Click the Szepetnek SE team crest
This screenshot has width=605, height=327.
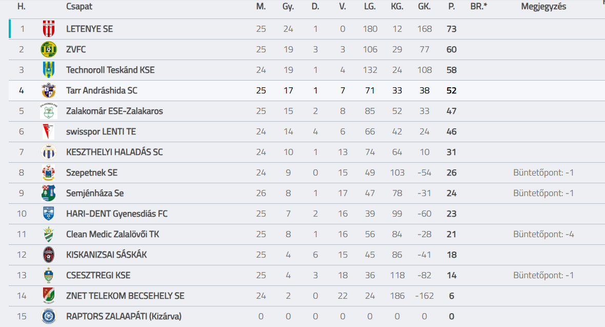(49, 172)
